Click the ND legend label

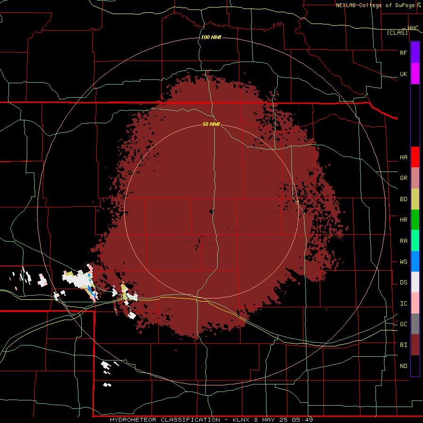[403, 366]
